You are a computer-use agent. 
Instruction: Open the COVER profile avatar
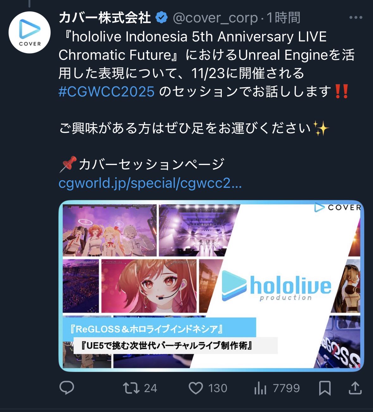29,32
